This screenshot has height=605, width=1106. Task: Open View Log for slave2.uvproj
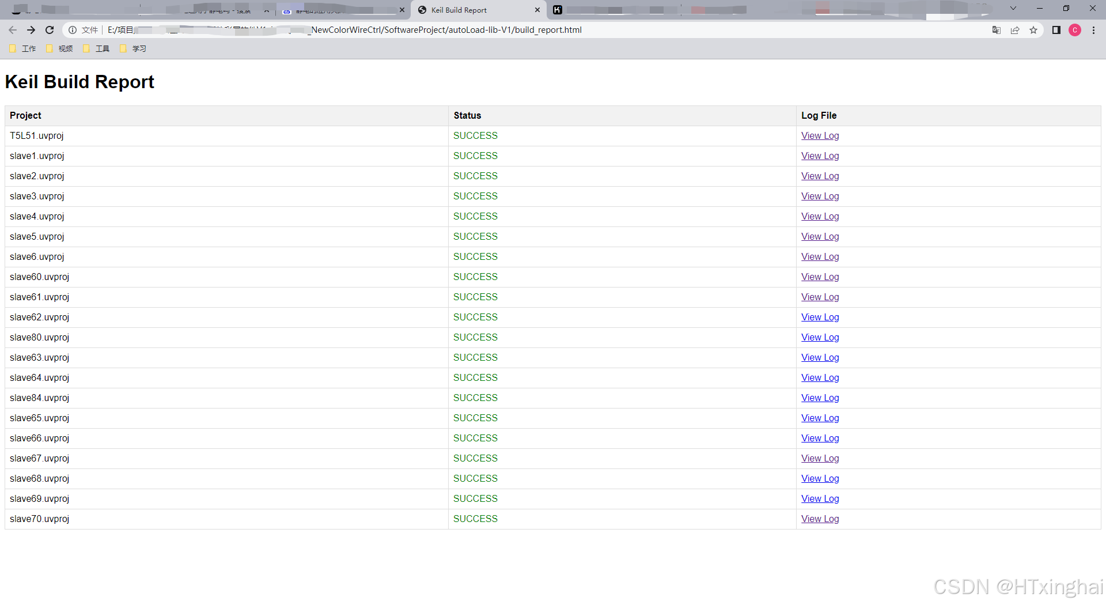click(820, 176)
